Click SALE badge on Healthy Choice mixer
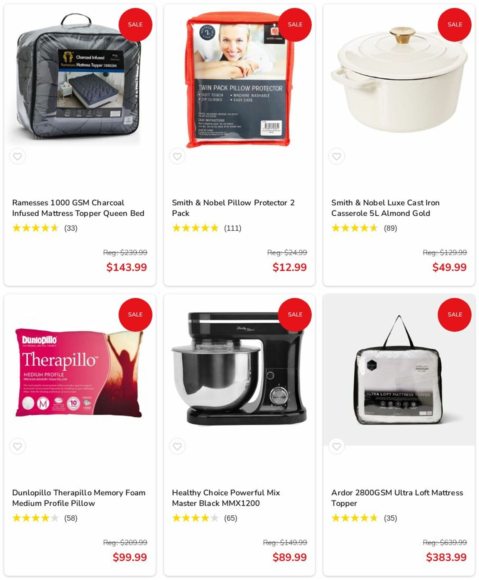 tap(295, 315)
